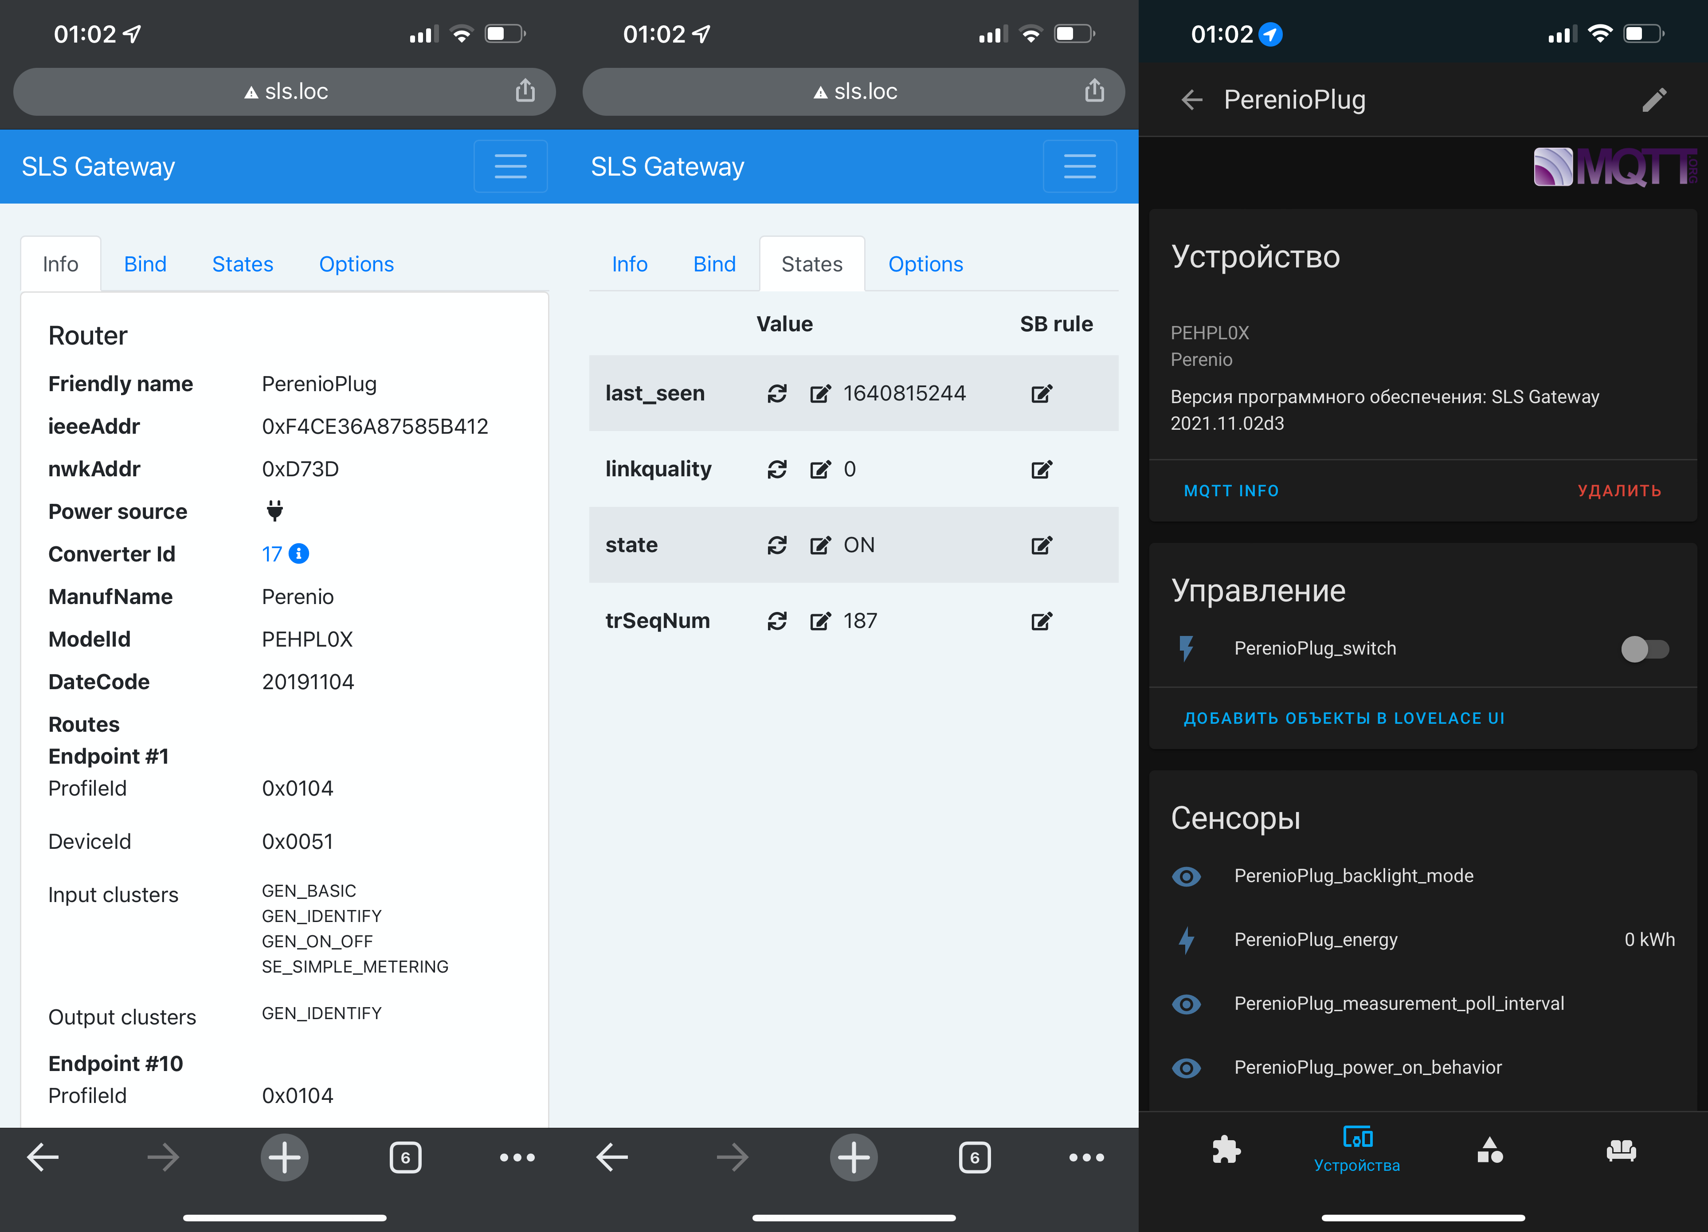Edit SB rule for last_seen

click(x=1042, y=393)
